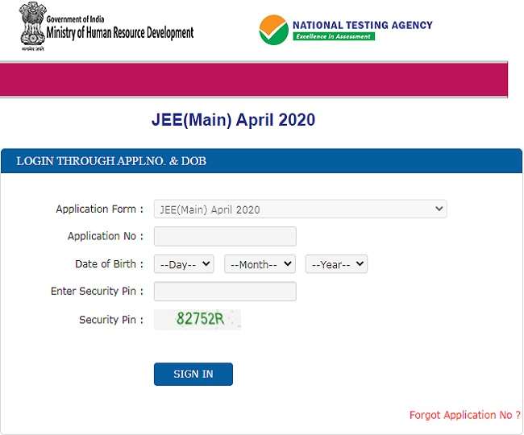Click the Application No label text
This screenshot has width=524, height=435.
106,236
